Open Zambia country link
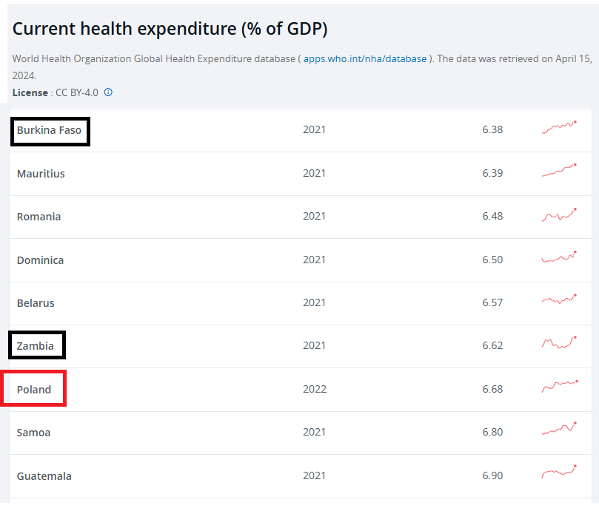The height and width of the screenshot is (508, 599). 36,345
